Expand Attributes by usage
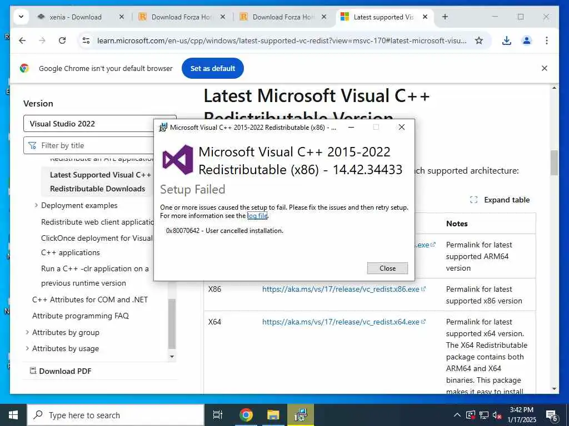 [x=27, y=348]
